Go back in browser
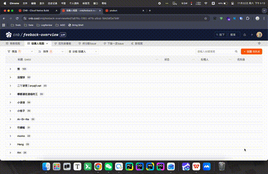268x174 pixels. click(4, 18)
